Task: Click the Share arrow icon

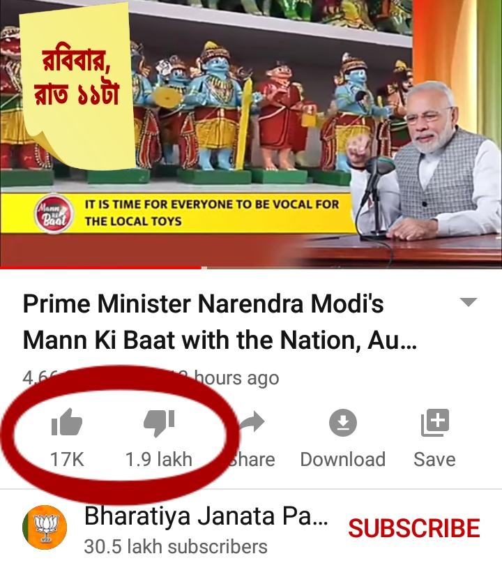Action: 252,421
